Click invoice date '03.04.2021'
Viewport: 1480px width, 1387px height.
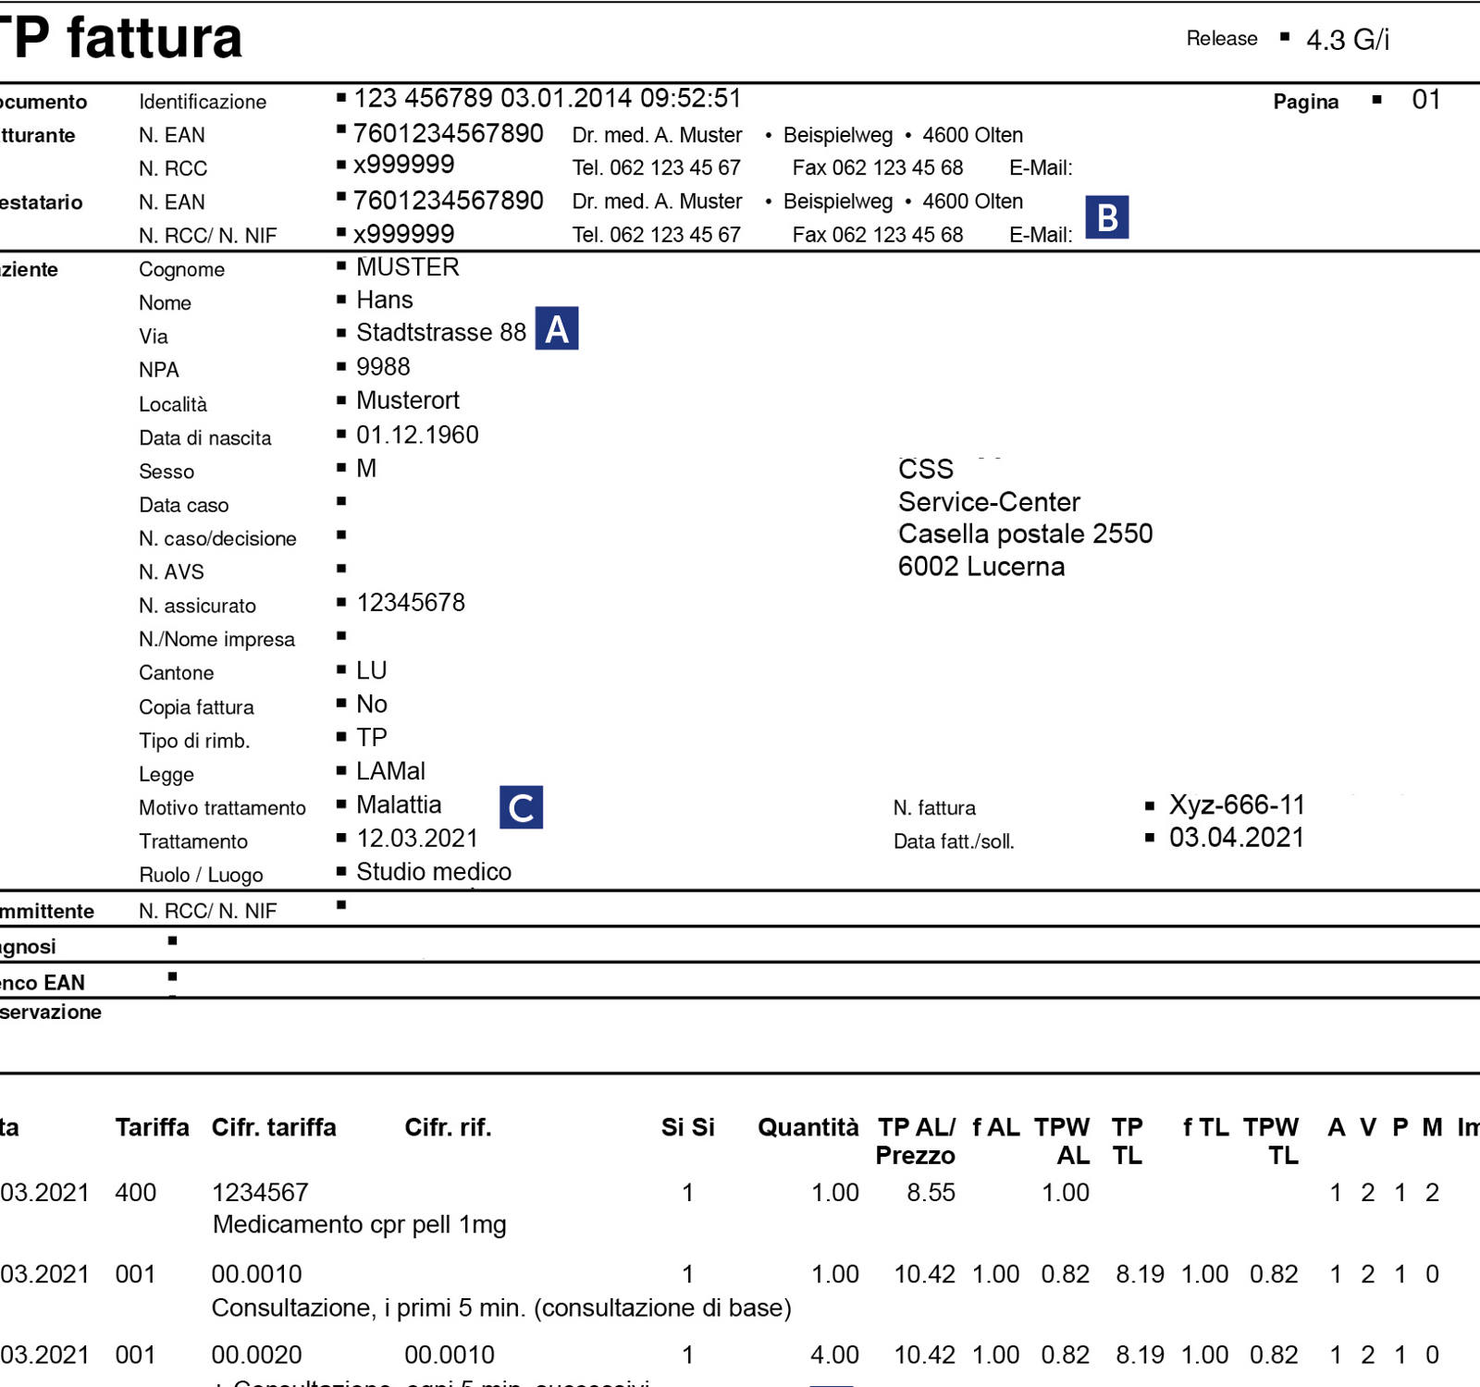(x=1237, y=837)
